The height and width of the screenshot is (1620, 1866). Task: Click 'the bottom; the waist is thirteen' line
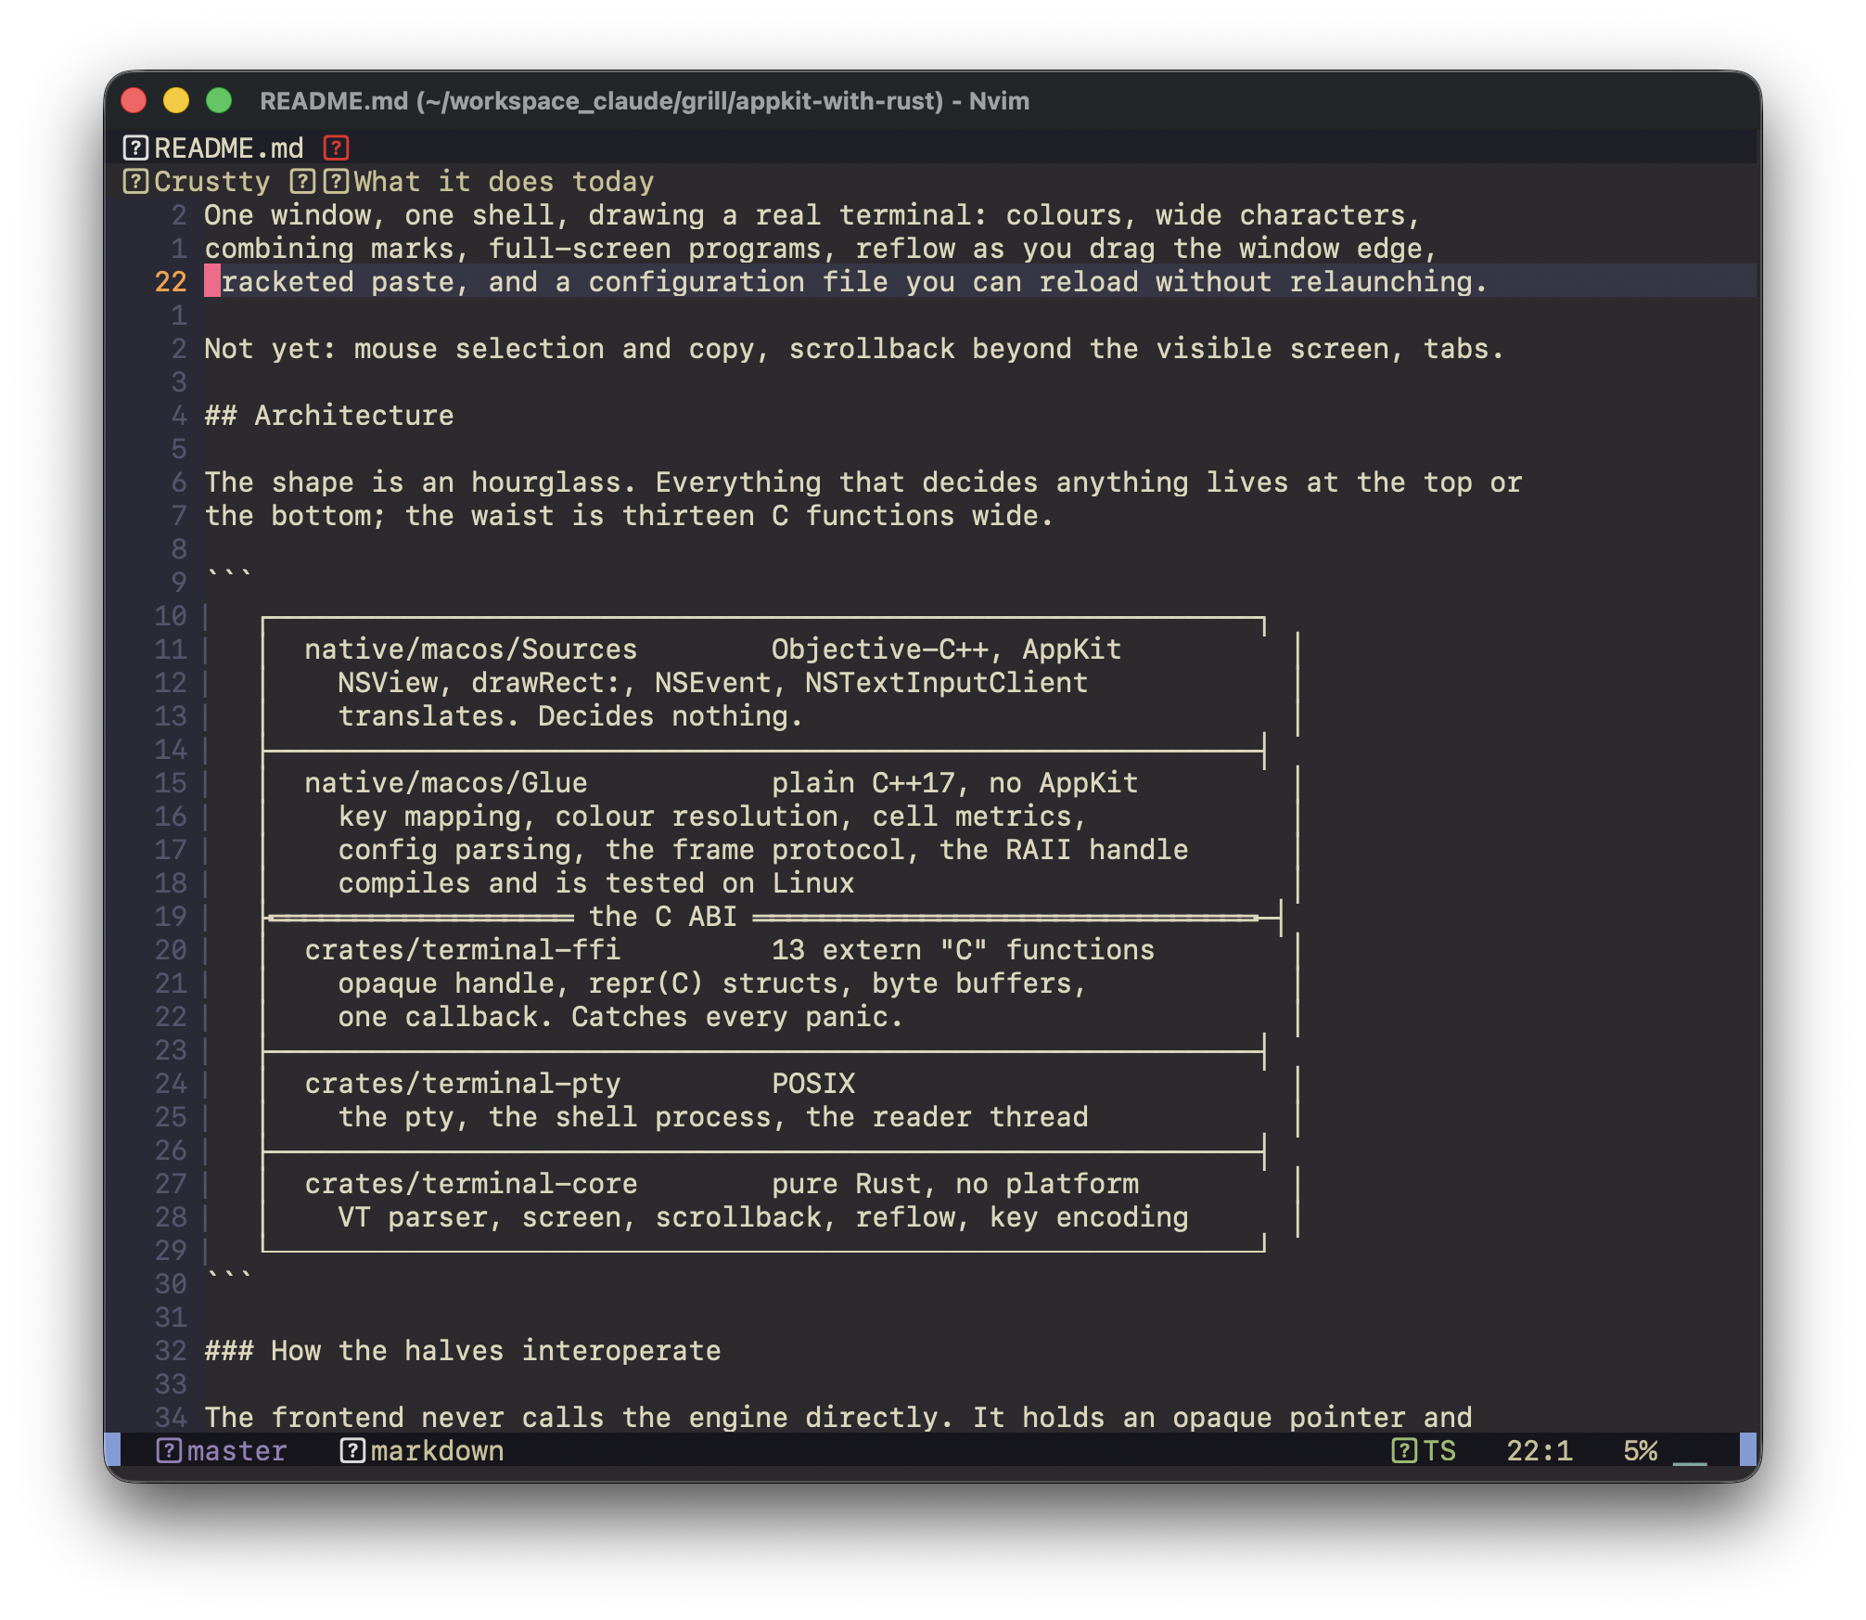[x=629, y=515]
